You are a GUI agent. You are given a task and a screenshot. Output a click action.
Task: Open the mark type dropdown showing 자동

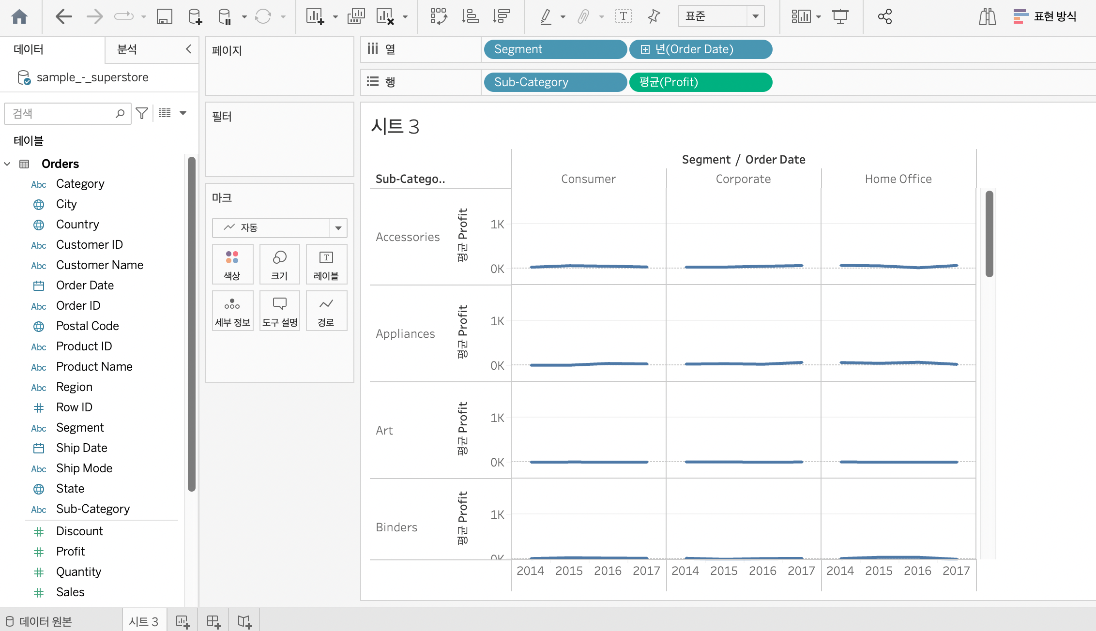tap(279, 227)
